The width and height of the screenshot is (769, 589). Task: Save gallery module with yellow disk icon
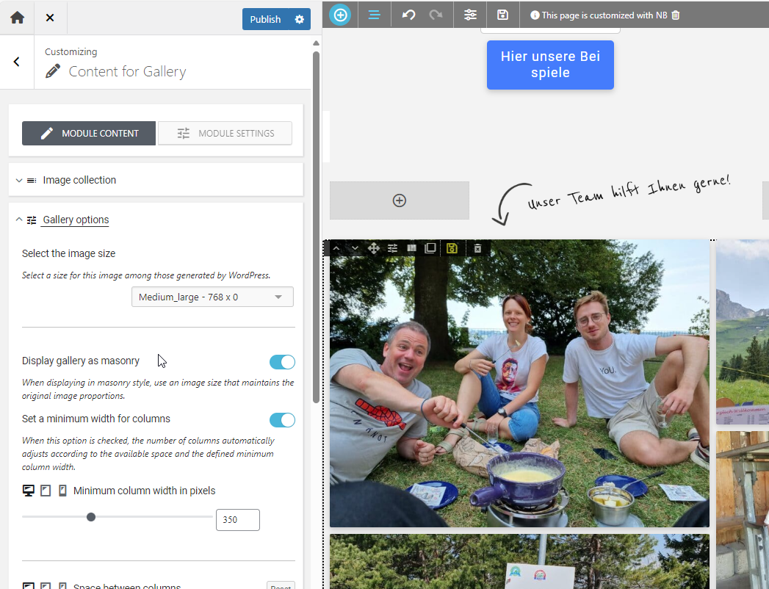click(452, 248)
